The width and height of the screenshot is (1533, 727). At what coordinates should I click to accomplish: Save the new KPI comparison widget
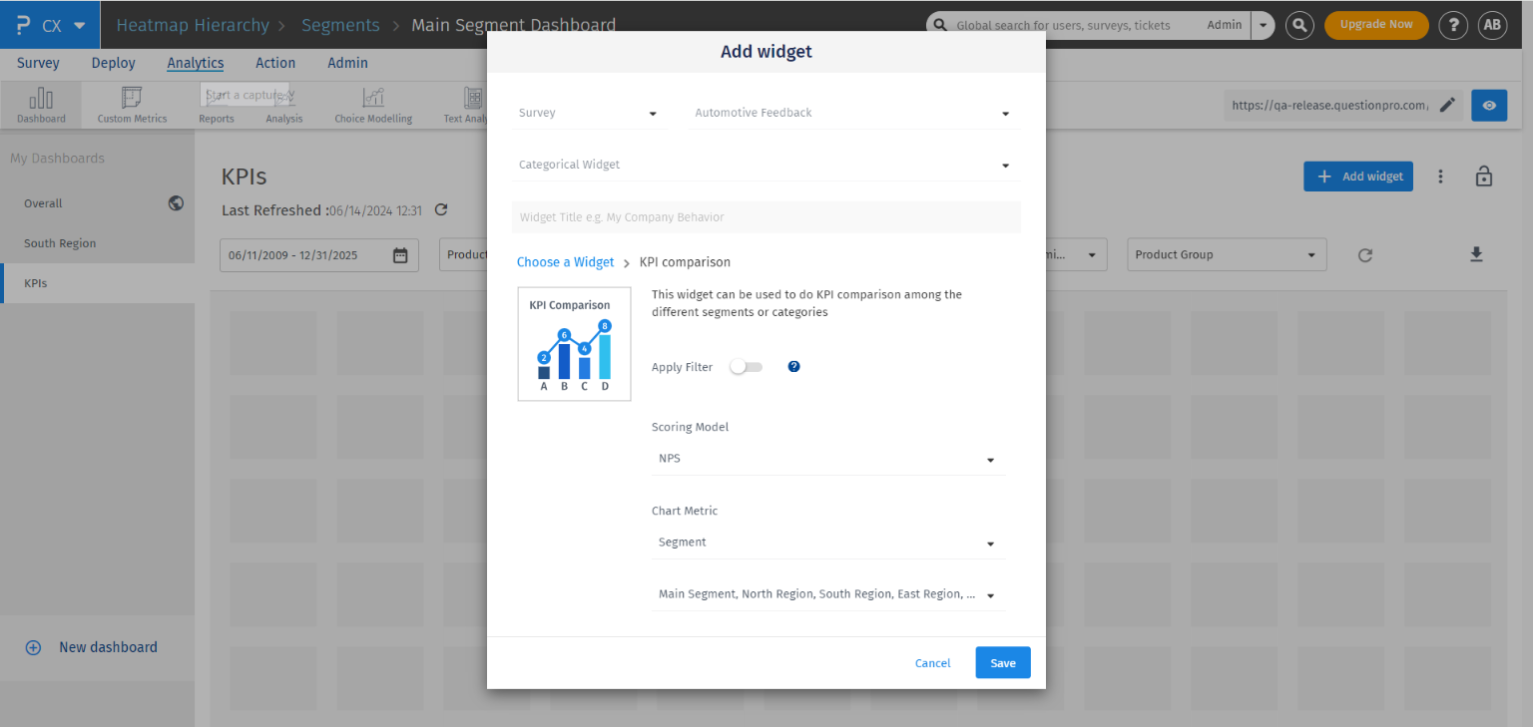coord(1002,662)
